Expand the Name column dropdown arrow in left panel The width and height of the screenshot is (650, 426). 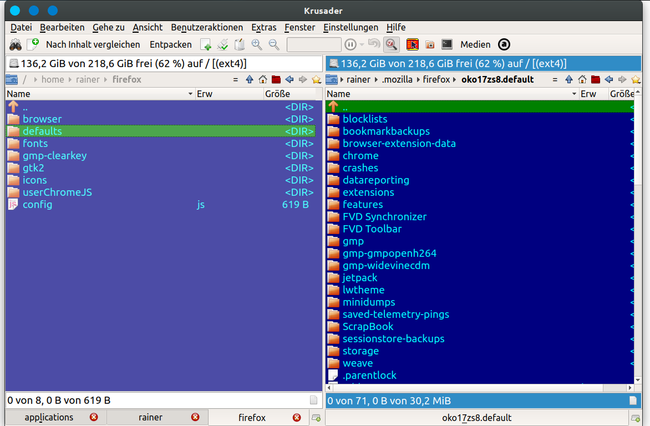pos(190,94)
